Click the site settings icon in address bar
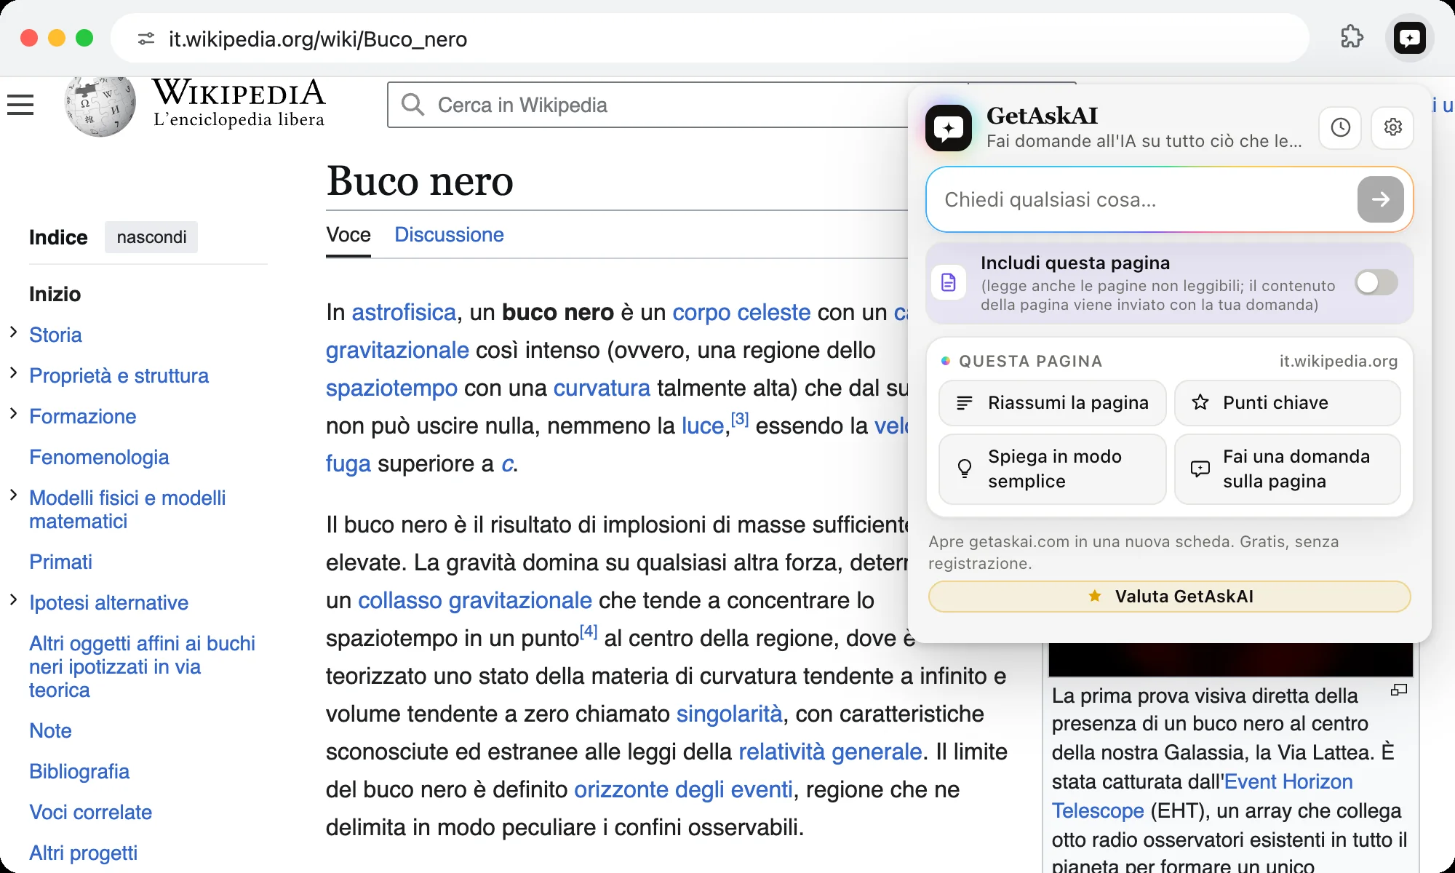The image size is (1455, 873). (x=146, y=39)
